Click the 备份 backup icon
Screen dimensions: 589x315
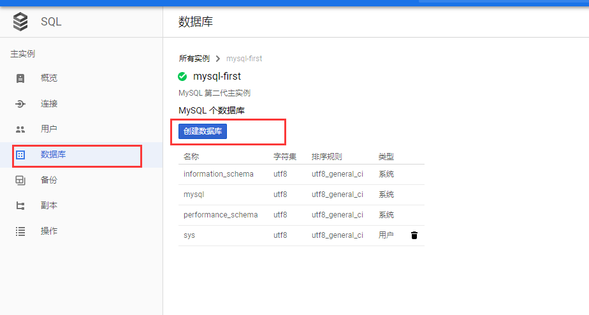click(20, 180)
